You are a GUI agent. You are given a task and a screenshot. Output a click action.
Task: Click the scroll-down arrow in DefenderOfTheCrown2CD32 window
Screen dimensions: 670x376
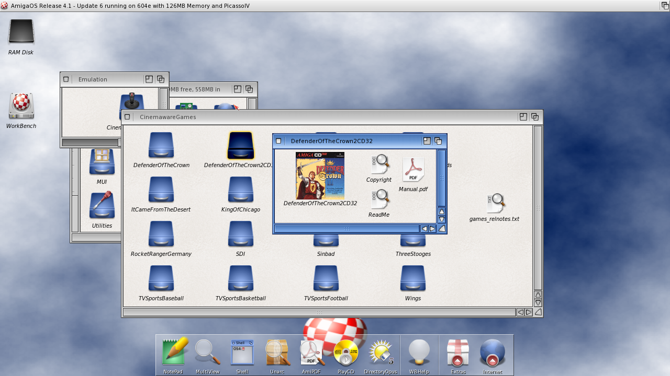point(442,219)
